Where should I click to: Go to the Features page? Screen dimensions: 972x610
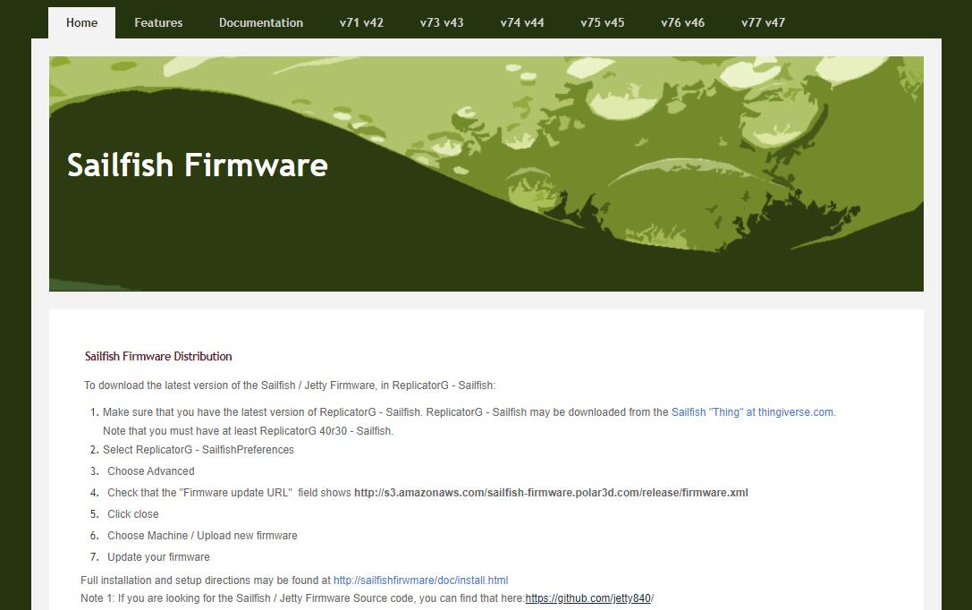[158, 23]
